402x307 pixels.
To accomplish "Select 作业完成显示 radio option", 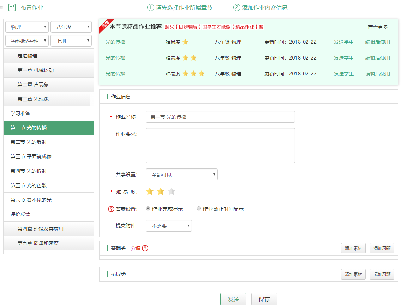I will click(148, 208).
